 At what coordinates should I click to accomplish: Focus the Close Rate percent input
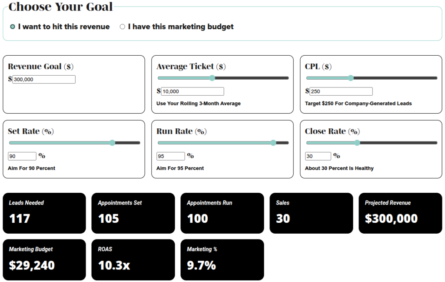319,156
